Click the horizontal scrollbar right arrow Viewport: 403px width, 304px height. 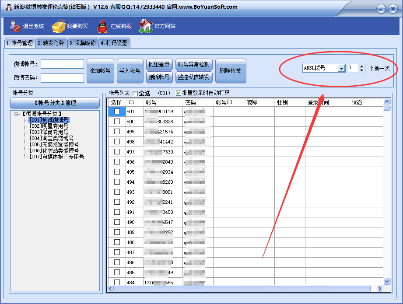pyautogui.click(x=380, y=289)
